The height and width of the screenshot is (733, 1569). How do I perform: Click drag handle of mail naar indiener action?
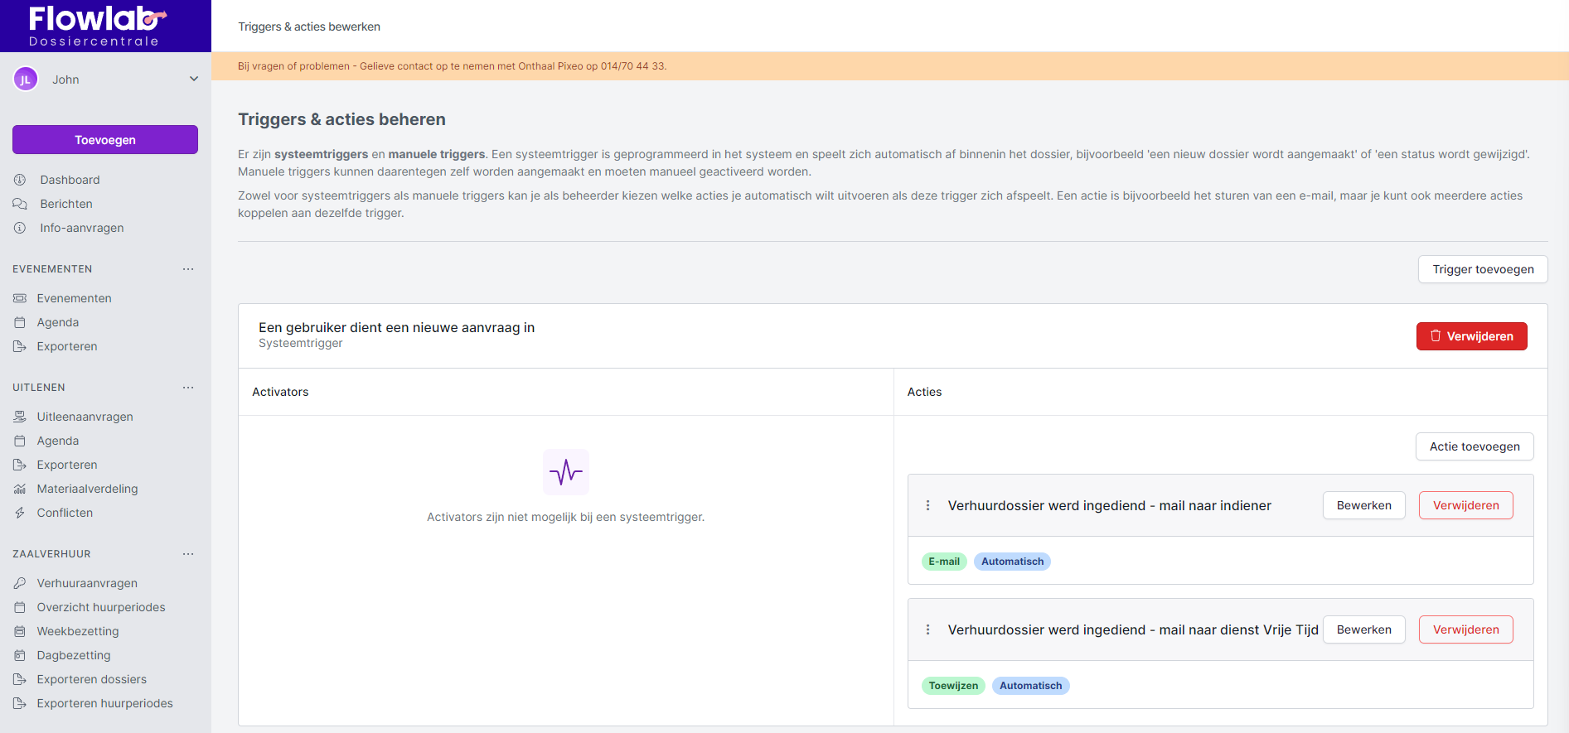pos(927,505)
